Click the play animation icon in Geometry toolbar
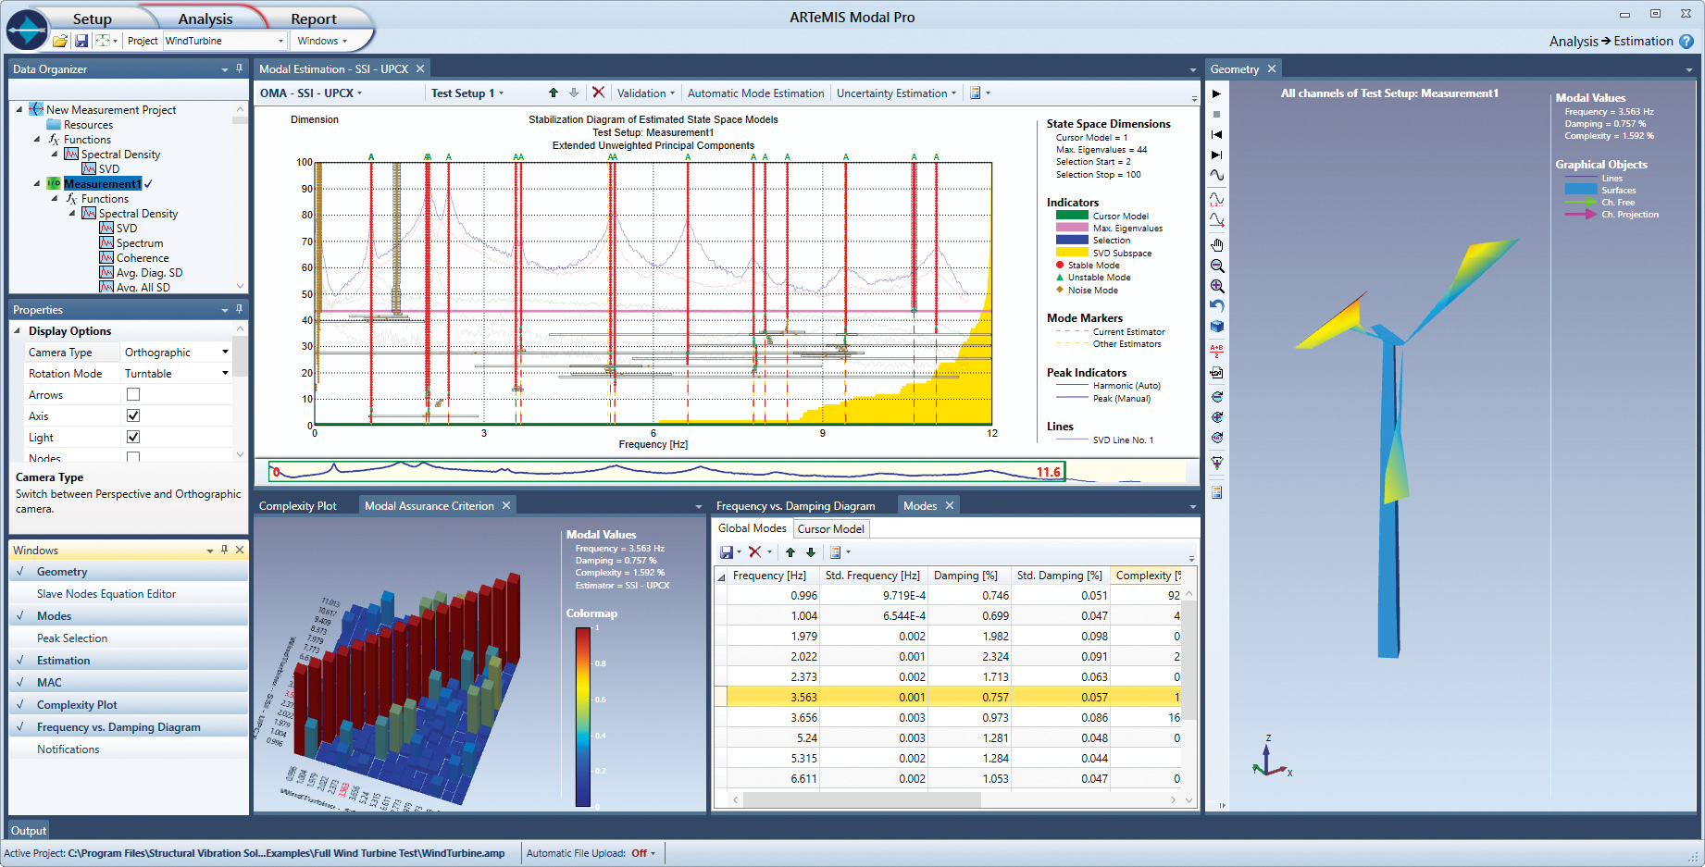The width and height of the screenshot is (1705, 867). pyautogui.click(x=1216, y=93)
